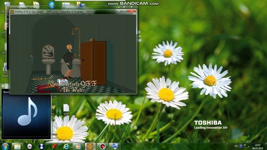
Task: Open the EN language indicator in tray
Action: [236, 146]
